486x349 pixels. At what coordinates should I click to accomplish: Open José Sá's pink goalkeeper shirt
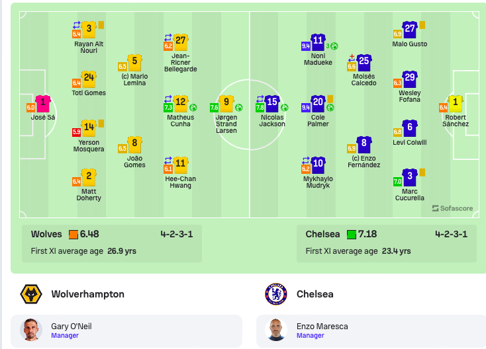tap(43, 103)
